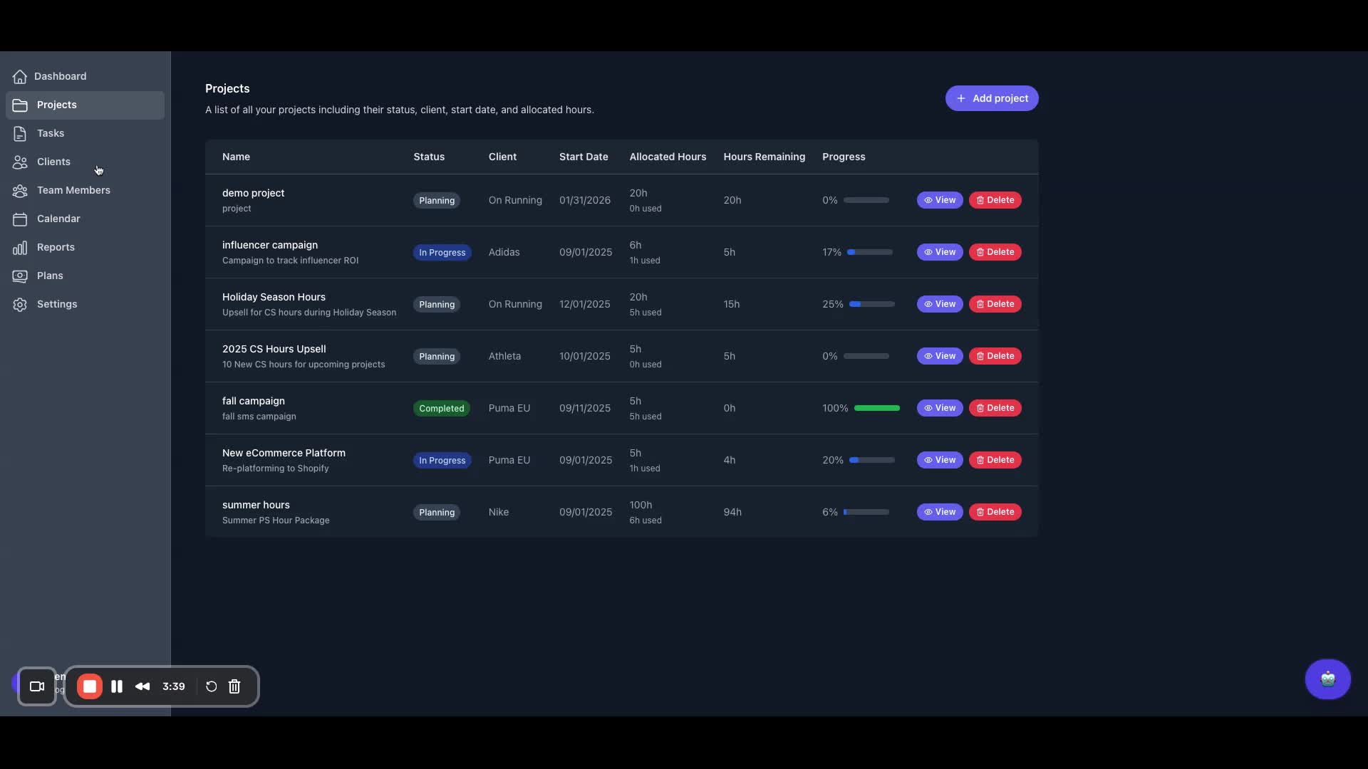This screenshot has height=769, width=1368.
Task: Restart the recording with circular arrow
Action: coord(211,686)
